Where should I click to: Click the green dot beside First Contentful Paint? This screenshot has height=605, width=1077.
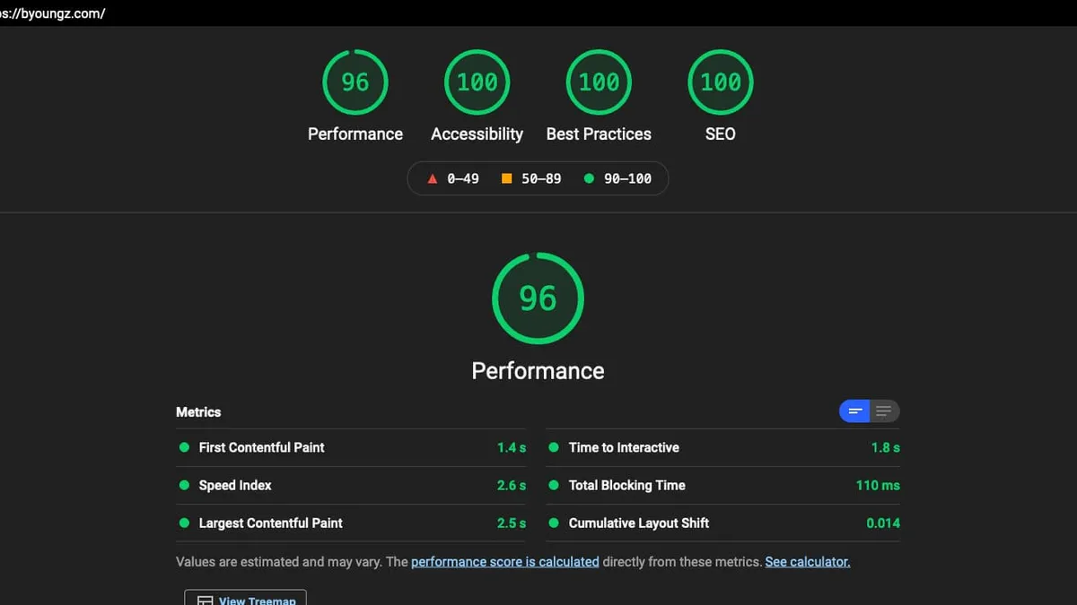[184, 447]
